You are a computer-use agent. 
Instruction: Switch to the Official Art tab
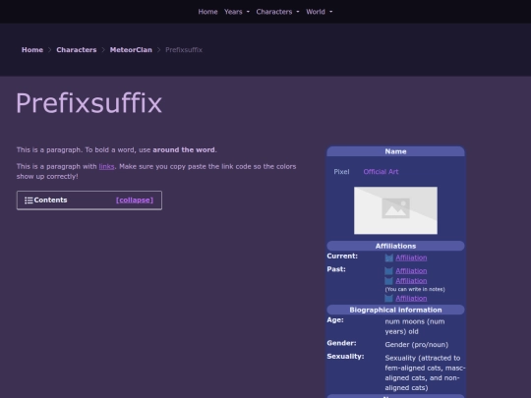click(x=381, y=172)
